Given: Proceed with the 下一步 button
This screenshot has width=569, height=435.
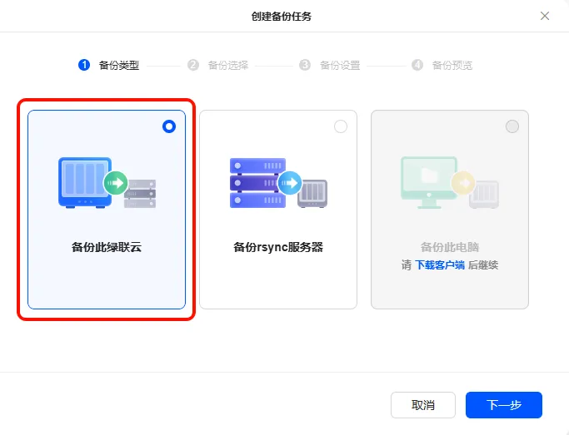Looking at the screenshot, I should click(504, 405).
